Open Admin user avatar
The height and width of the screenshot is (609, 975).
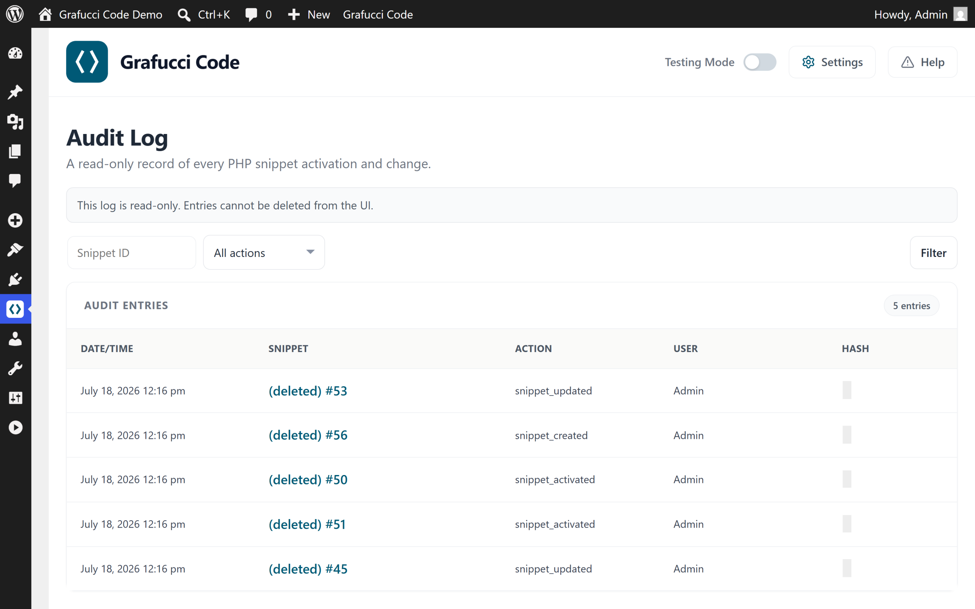(960, 14)
